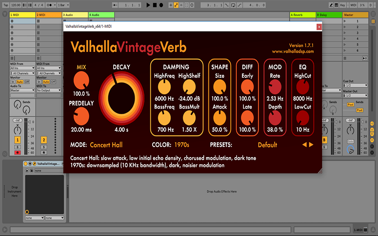378x236 pixels.
Task: Toggle the Automation Arm button
Action: pos(176,5)
